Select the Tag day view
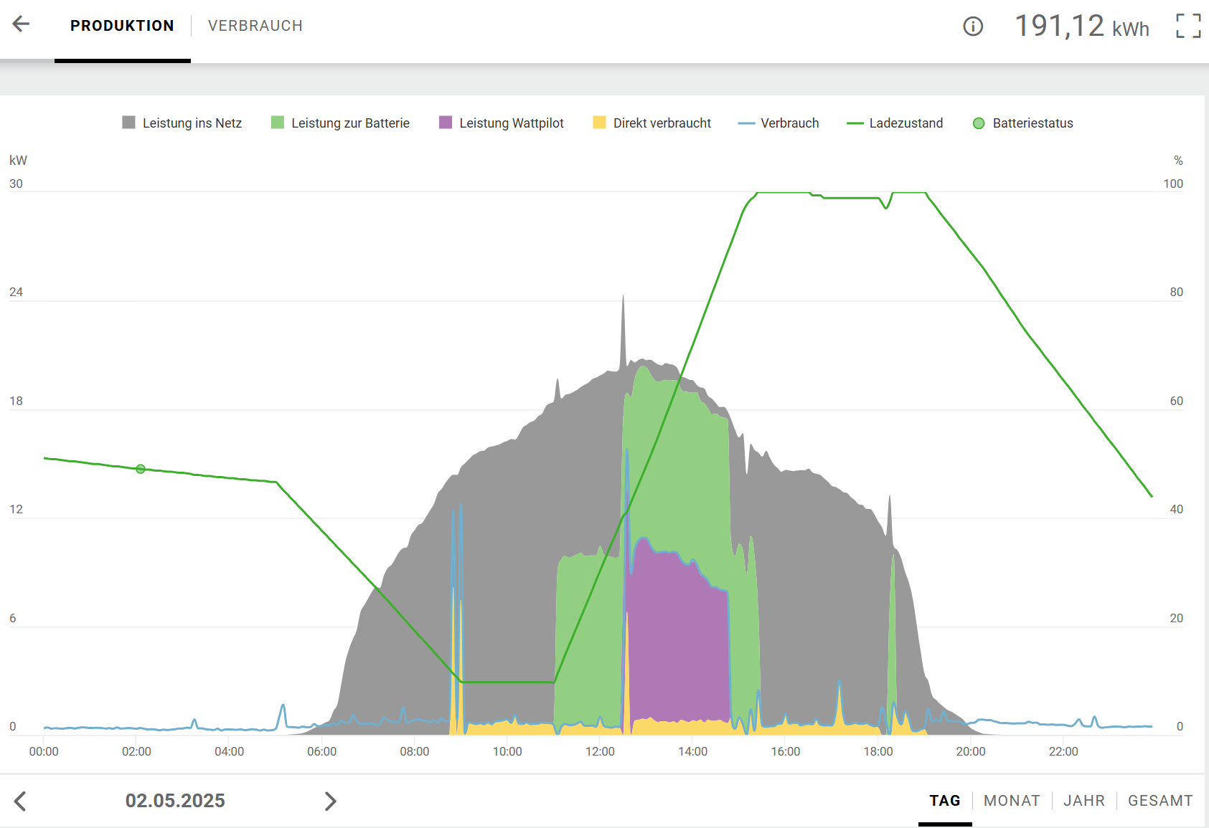 pyautogui.click(x=945, y=801)
